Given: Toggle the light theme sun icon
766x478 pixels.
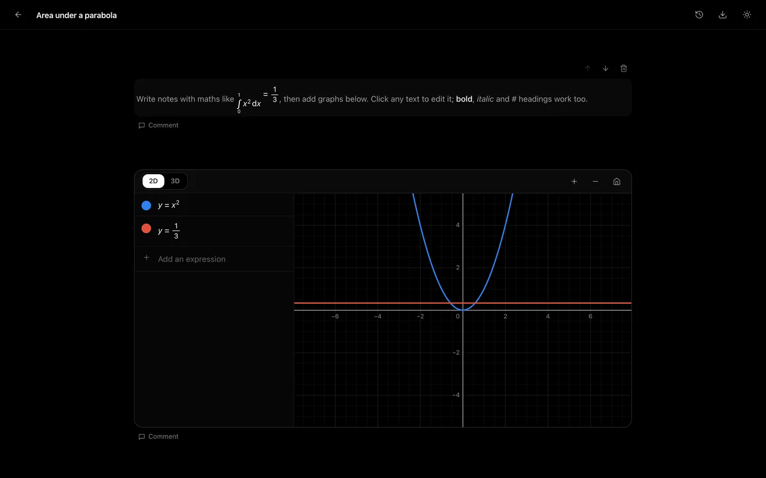Looking at the screenshot, I should point(747,15).
